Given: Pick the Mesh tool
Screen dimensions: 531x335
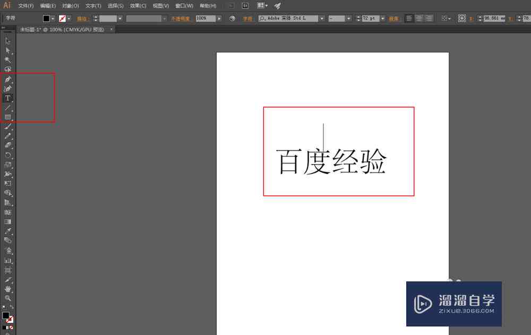Looking at the screenshot, I should [7, 212].
